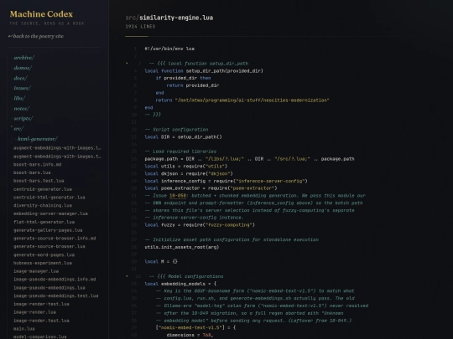This screenshot has width=453, height=339.
Task: Click line number 1 in the gutter
Action: point(135,49)
